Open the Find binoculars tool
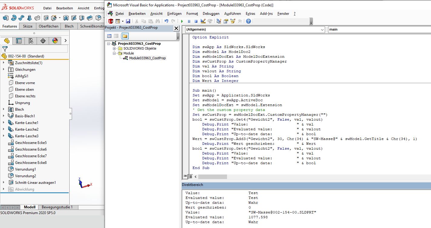Viewport: 431px width, 228px height. point(157,21)
